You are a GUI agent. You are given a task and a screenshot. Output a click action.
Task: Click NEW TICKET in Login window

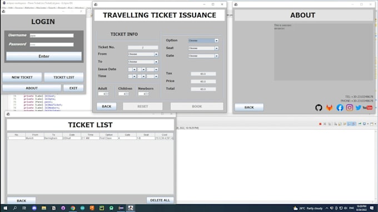coord(22,77)
